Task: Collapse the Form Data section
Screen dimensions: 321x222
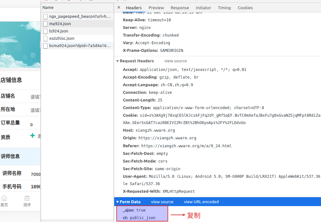Action: (x=117, y=202)
